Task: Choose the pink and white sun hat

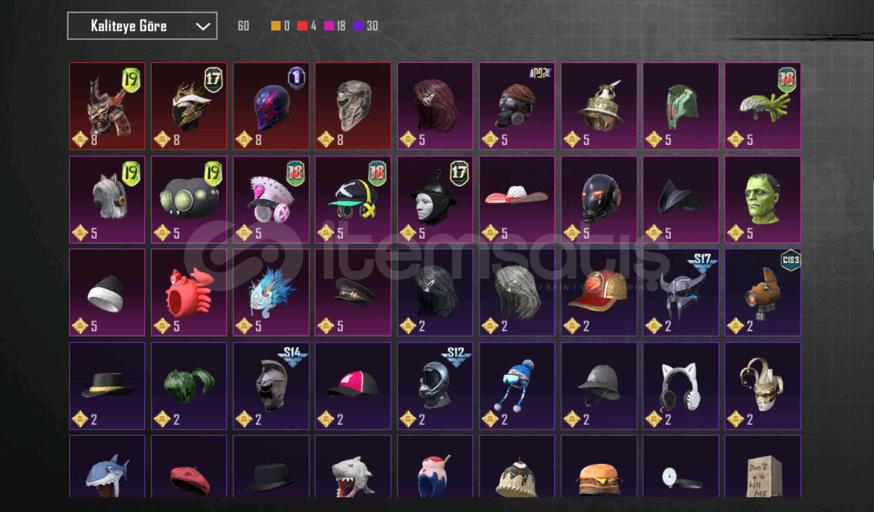Action: [x=517, y=199]
